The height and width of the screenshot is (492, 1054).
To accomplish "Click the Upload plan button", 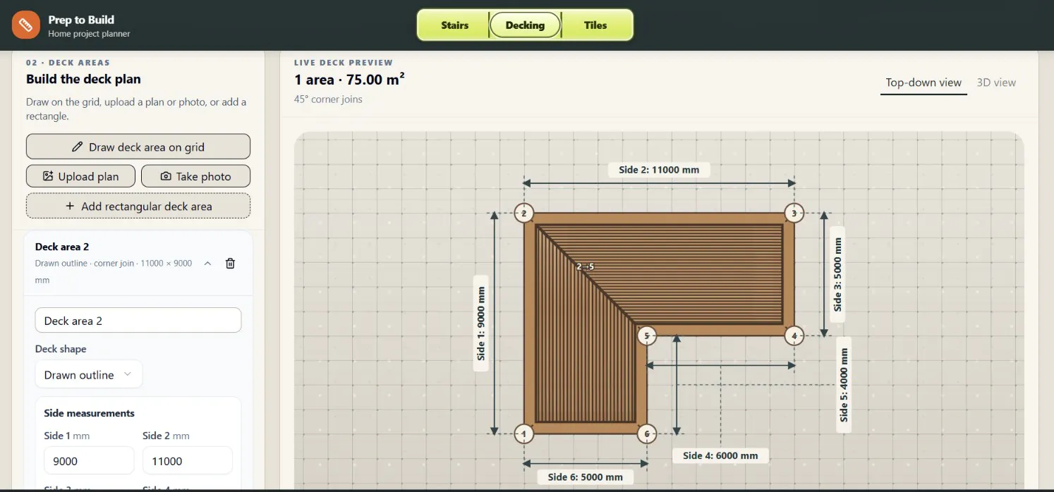I will click(80, 176).
